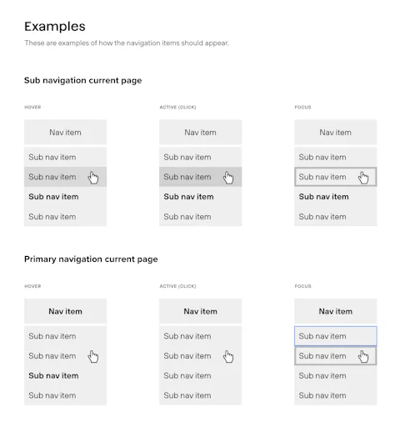Choose last Sub nav item in sub navigation Hover example
The width and height of the screenshot is (400, 427).
65,217
